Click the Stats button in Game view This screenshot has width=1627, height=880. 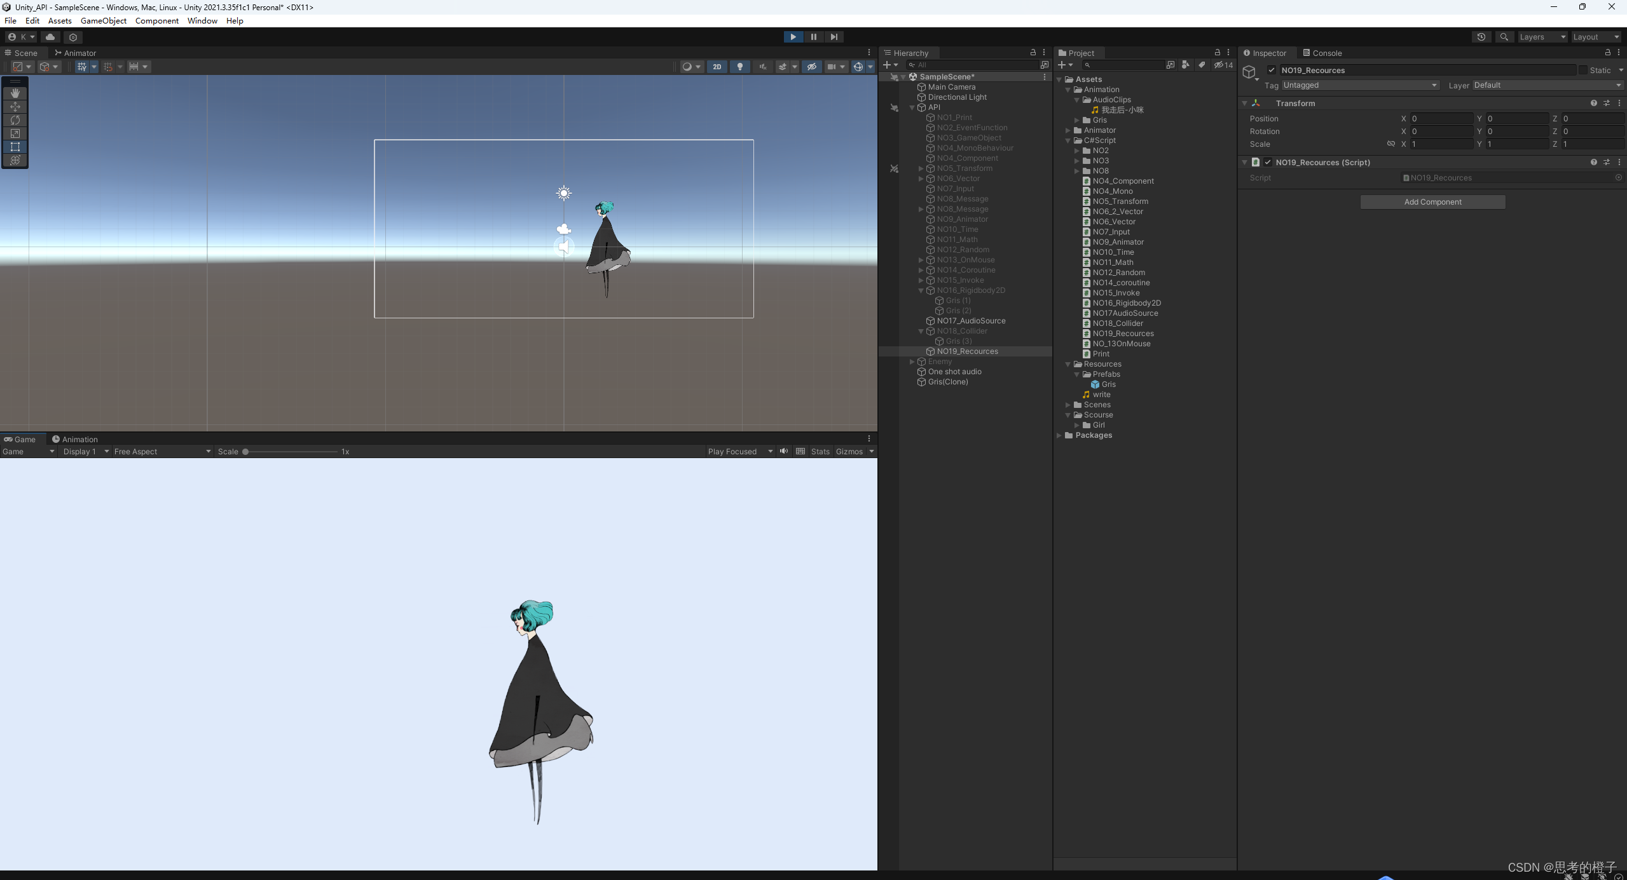point(818,451)
